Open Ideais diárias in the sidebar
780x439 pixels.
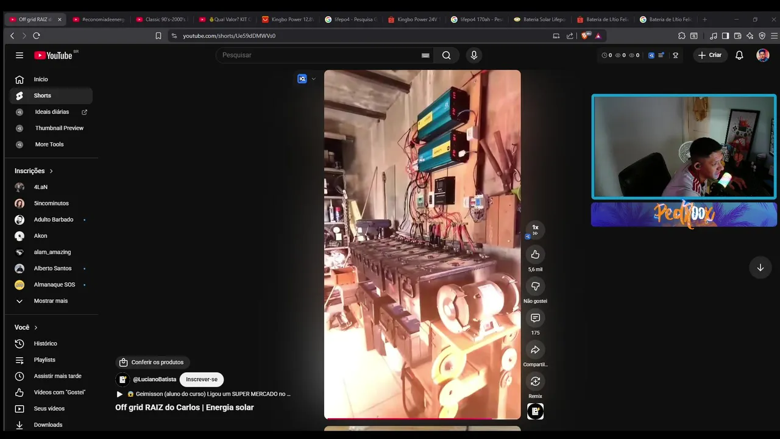tap(51, 112)
